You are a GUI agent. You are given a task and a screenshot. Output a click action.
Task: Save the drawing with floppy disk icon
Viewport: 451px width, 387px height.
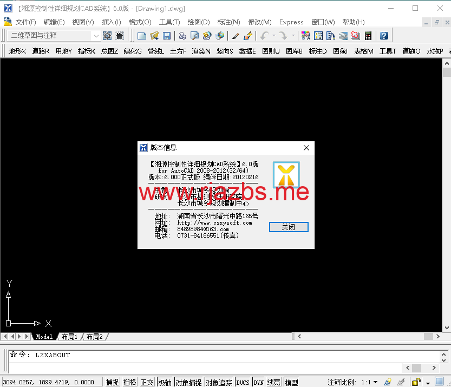tap(167, 36)
